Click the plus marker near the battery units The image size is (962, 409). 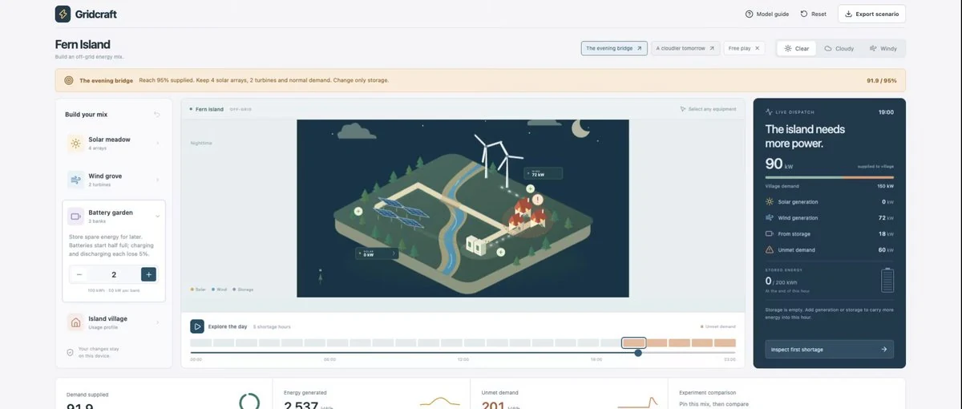[x=501, y=252]
